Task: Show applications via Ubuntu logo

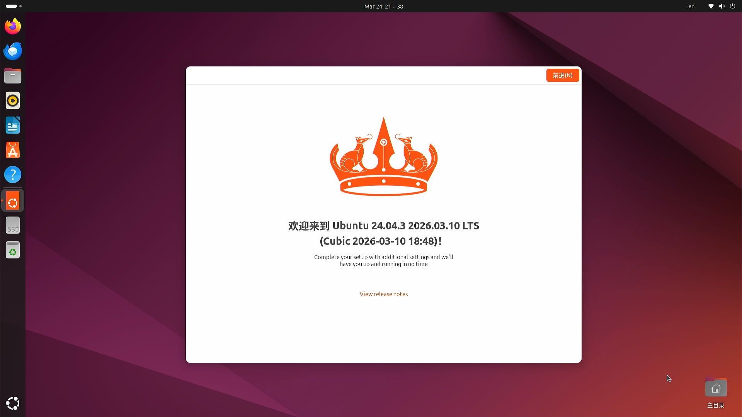Action: (x=13, y=403)
